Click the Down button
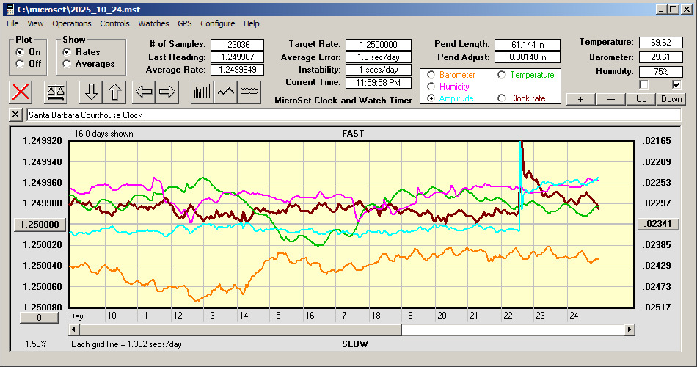The image size is (697, 367). pyautogui.click(x=671, y=99)
